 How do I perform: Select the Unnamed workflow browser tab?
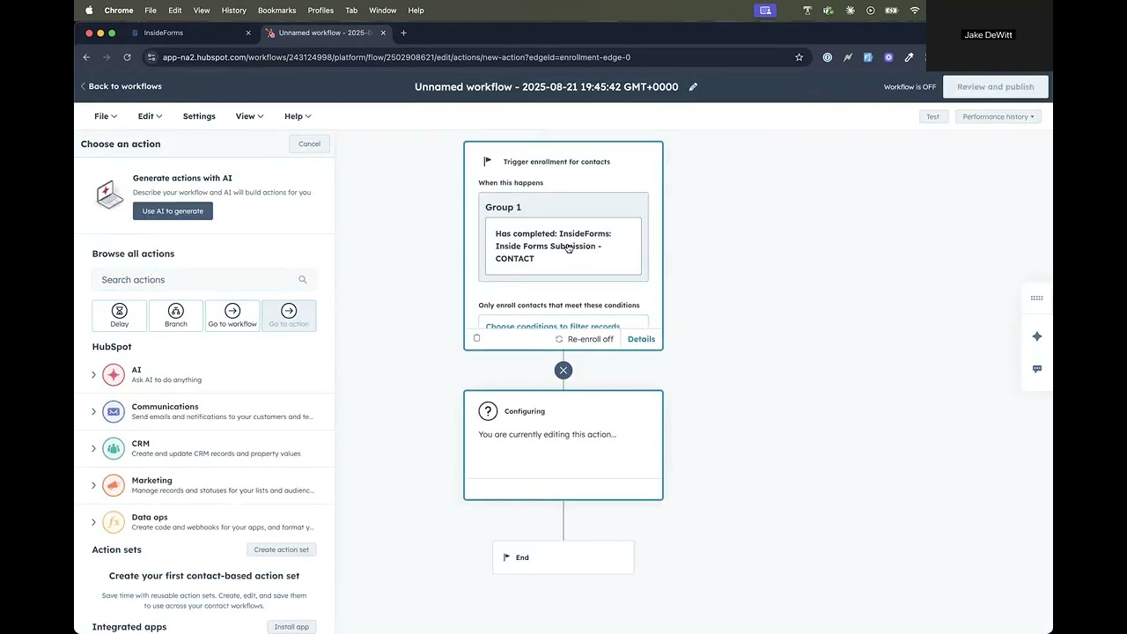(324, 33)
